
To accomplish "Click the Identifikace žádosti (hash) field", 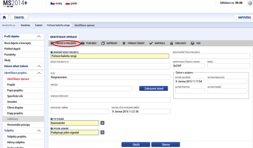I will point(189,66).
